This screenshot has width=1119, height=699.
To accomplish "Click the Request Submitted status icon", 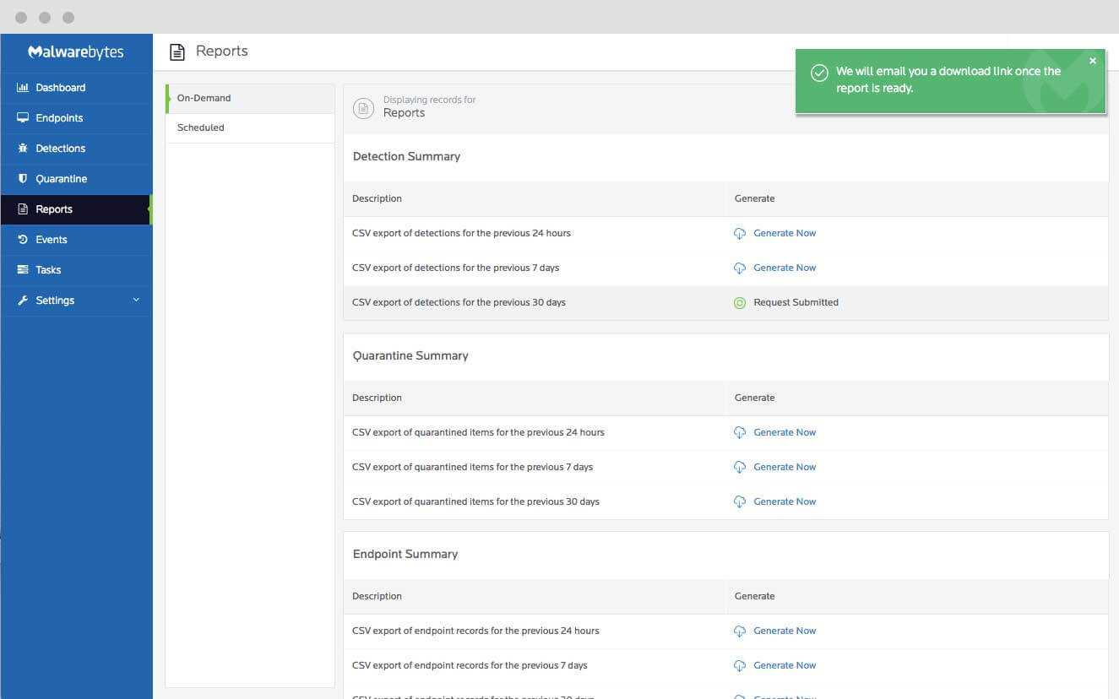I will click(740, 303).
